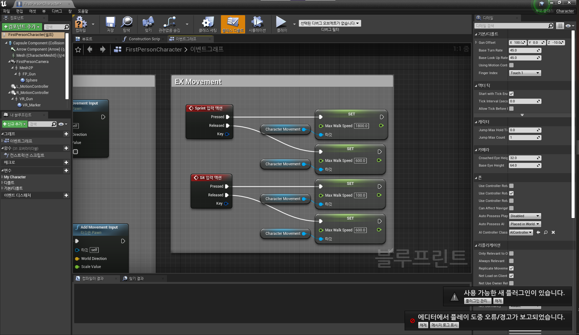Toggle Replicate Movement checkbox
The image size is (579, 335).
point(511,268)
